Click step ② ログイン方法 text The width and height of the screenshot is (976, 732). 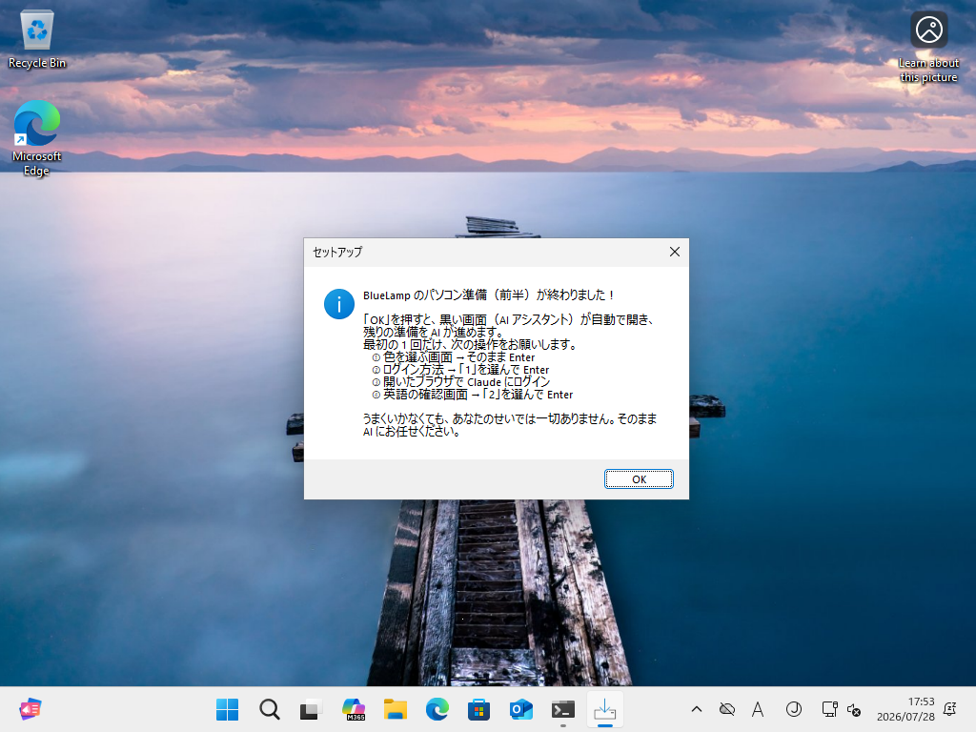pyautogui.click(x=460, y=370)
